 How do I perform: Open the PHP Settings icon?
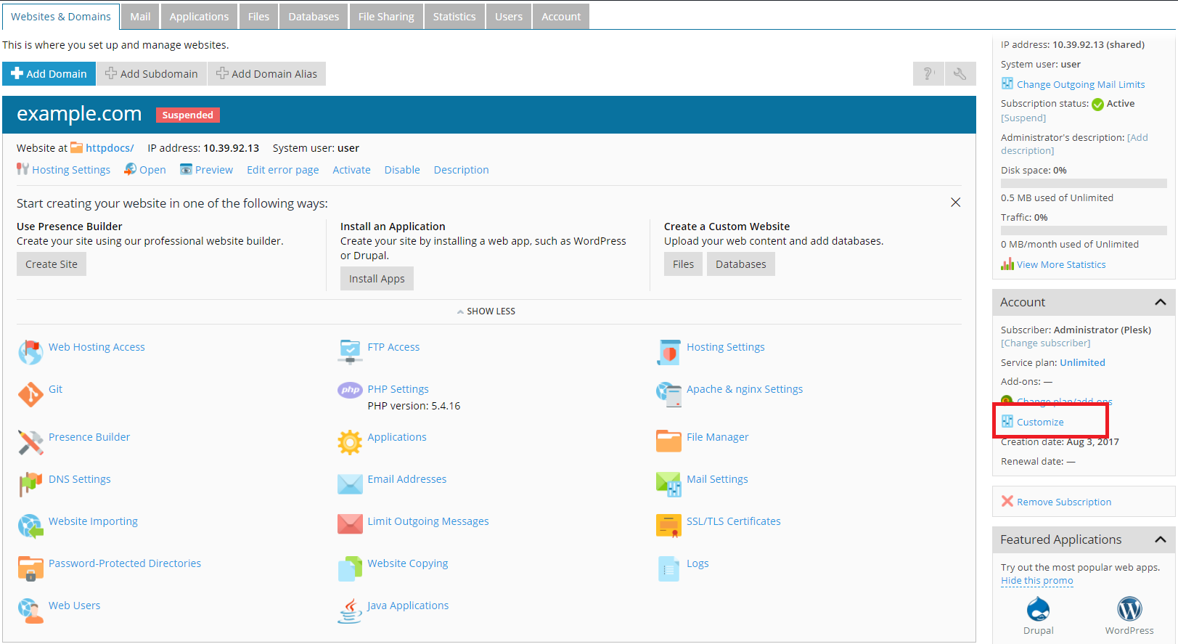350,390
